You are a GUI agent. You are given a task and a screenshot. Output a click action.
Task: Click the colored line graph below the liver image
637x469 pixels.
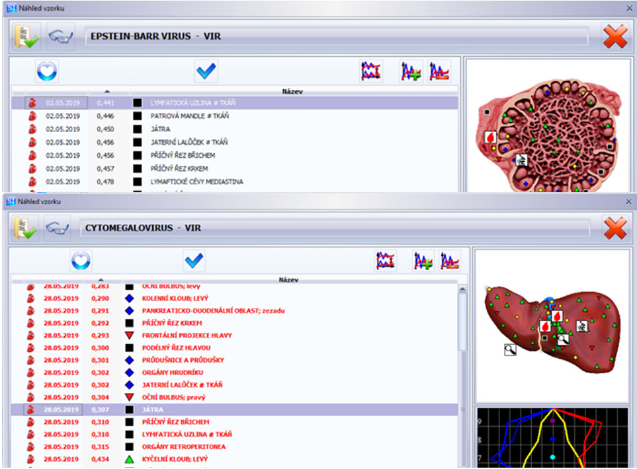[x=552, y=438]
